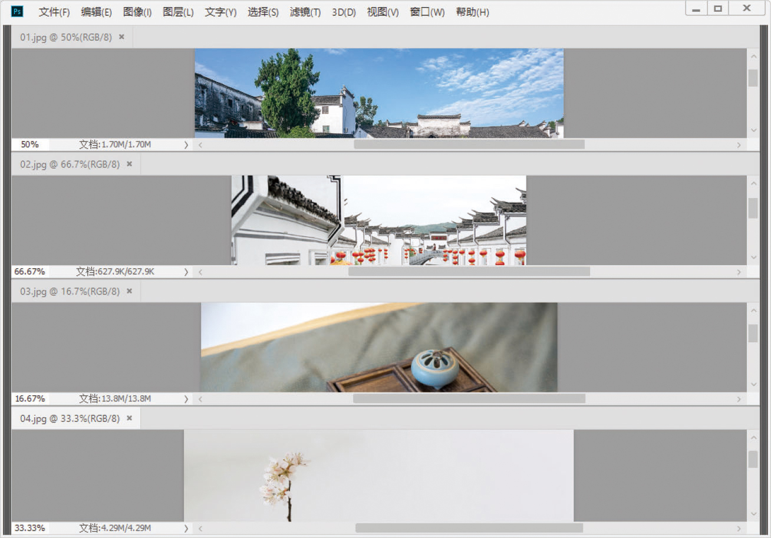This screenshot has width=771, height=538.
Task: Click vertical scrollbar thumb in 03.jpg window
Action: (753, 333)
